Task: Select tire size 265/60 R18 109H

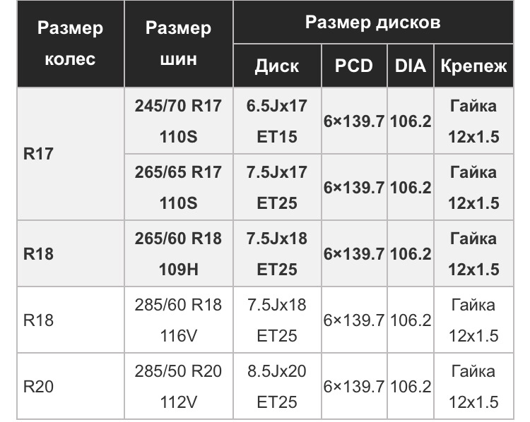Action: 179,253
